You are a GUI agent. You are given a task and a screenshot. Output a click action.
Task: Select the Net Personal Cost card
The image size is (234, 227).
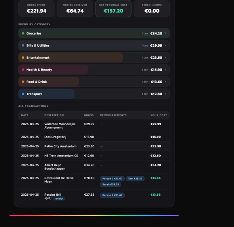point(113,9)
